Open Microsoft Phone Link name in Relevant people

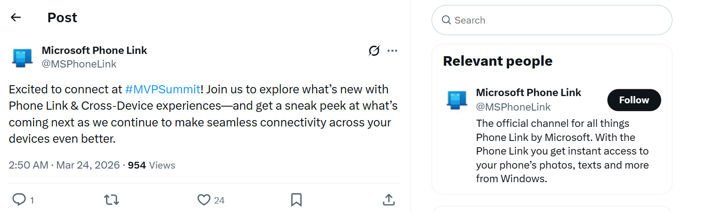pos(529,92)
